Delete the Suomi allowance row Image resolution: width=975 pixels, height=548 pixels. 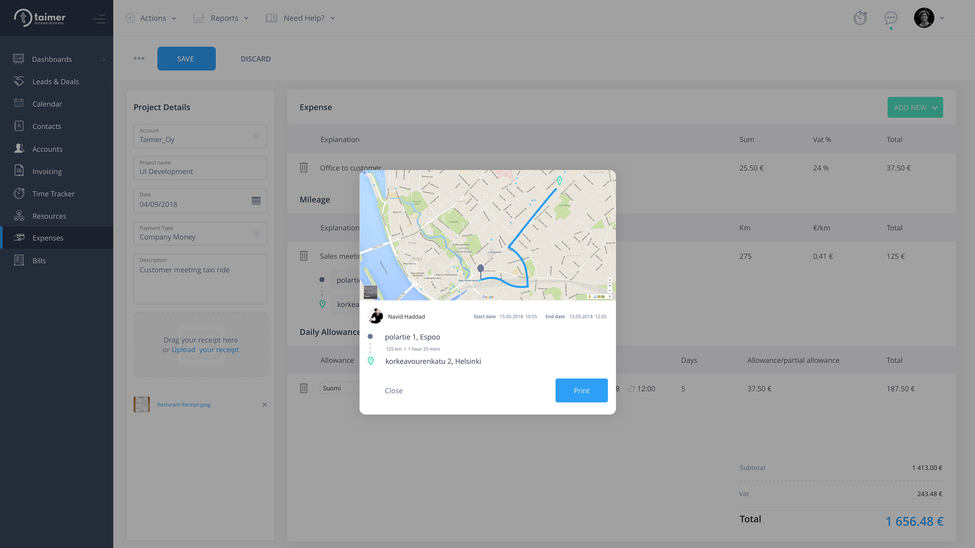(x=304, y=388)
